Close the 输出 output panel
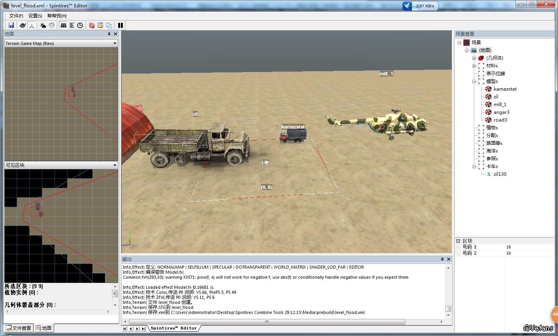Viewport: 558px width, 336px height. click(x=449, y=259)
